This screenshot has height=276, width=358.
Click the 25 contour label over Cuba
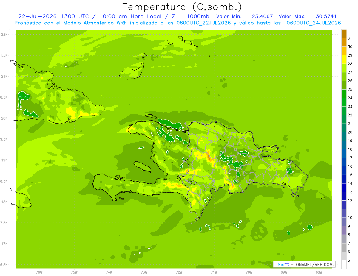(x=20, y=108)
